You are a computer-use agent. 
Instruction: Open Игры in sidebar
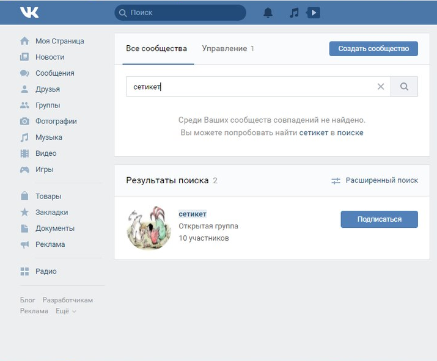pos(45,169)
